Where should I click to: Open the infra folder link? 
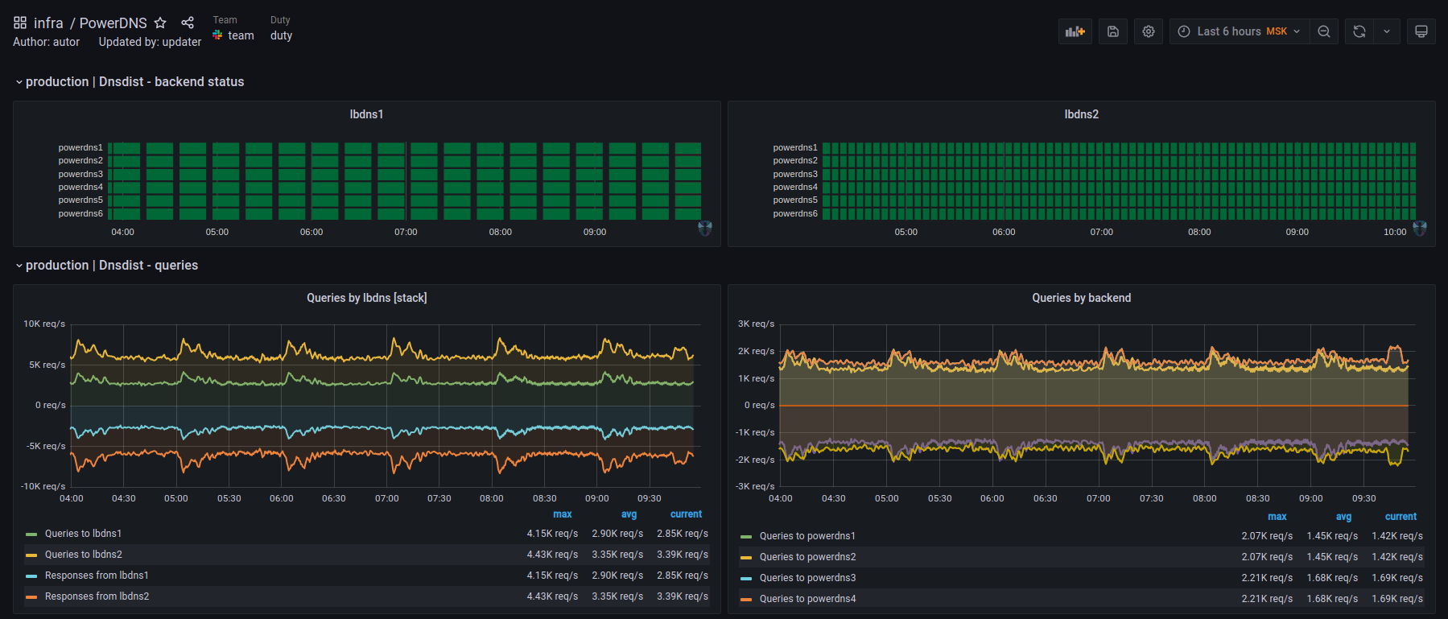pyautogui.click(x=48, y=23)
